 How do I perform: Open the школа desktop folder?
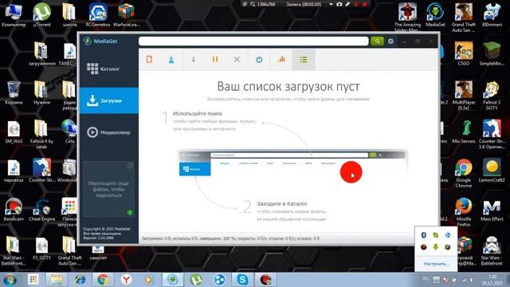tap(69, 14)
